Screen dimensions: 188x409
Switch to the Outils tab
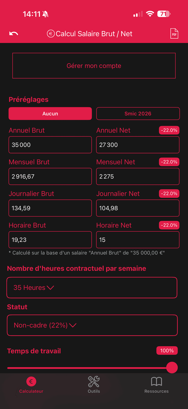(94, 385)
